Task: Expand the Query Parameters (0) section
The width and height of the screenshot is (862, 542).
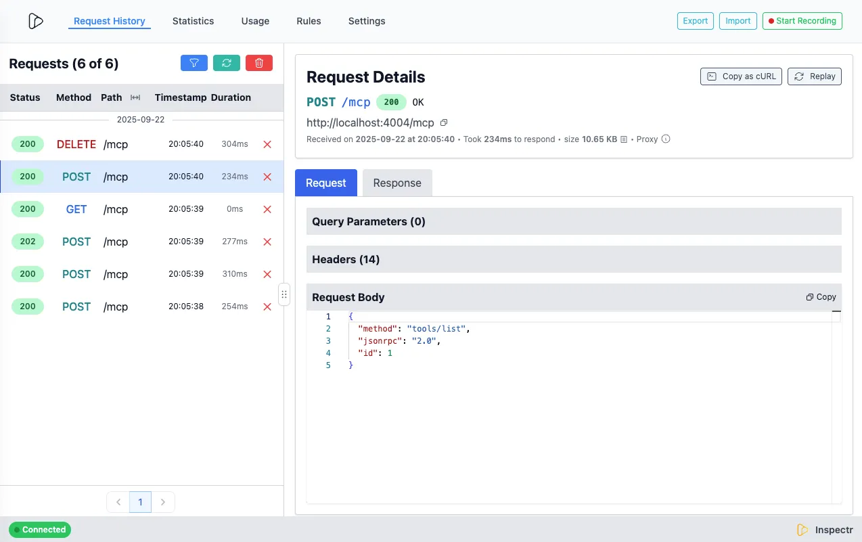Action: click(x=573, y=221)
